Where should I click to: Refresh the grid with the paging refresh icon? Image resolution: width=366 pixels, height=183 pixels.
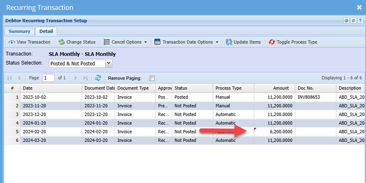point(98,78)
